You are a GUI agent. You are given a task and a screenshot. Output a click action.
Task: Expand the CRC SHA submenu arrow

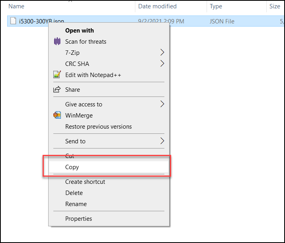(x=162, y=64)
